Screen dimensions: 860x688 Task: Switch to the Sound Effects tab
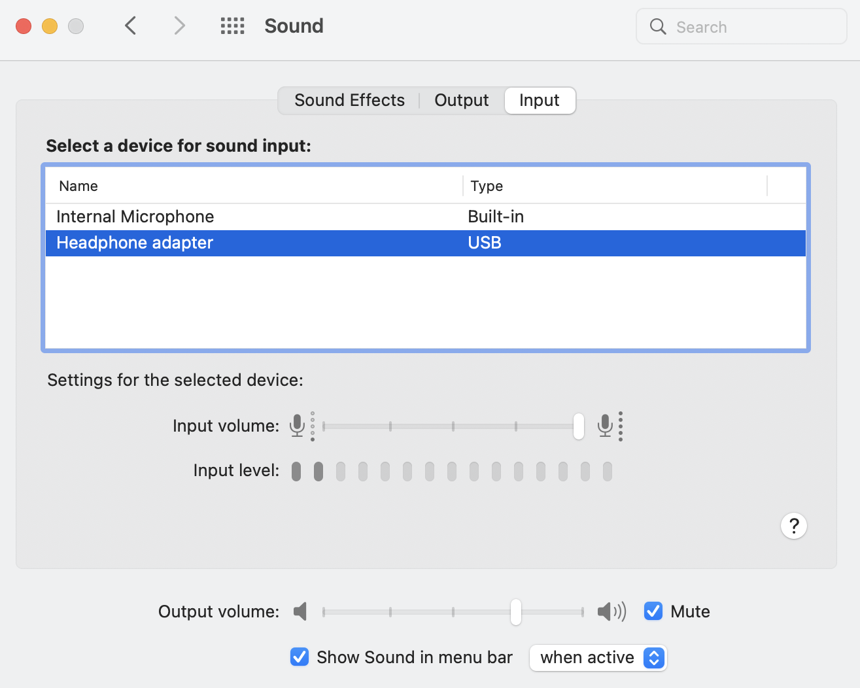coord(349,101)
